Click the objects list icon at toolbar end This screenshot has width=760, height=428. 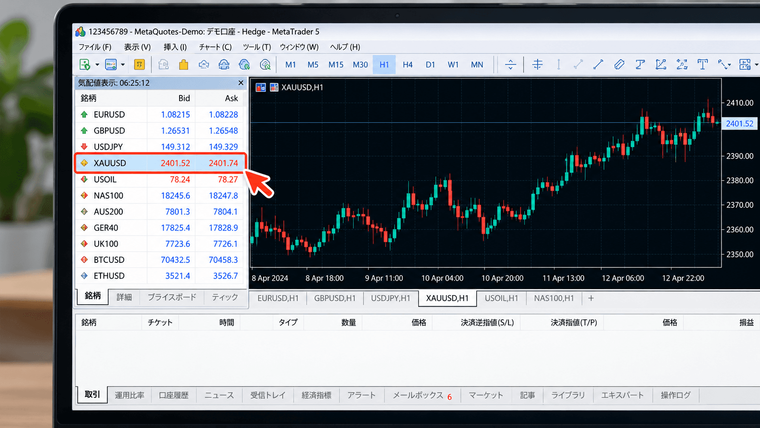[x=745, y=65]
